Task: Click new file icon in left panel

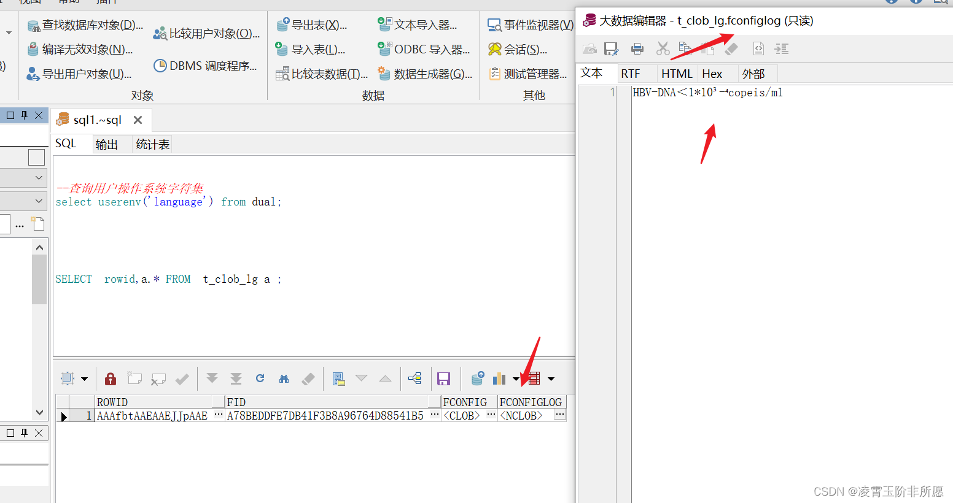Action: click(38, 224)
